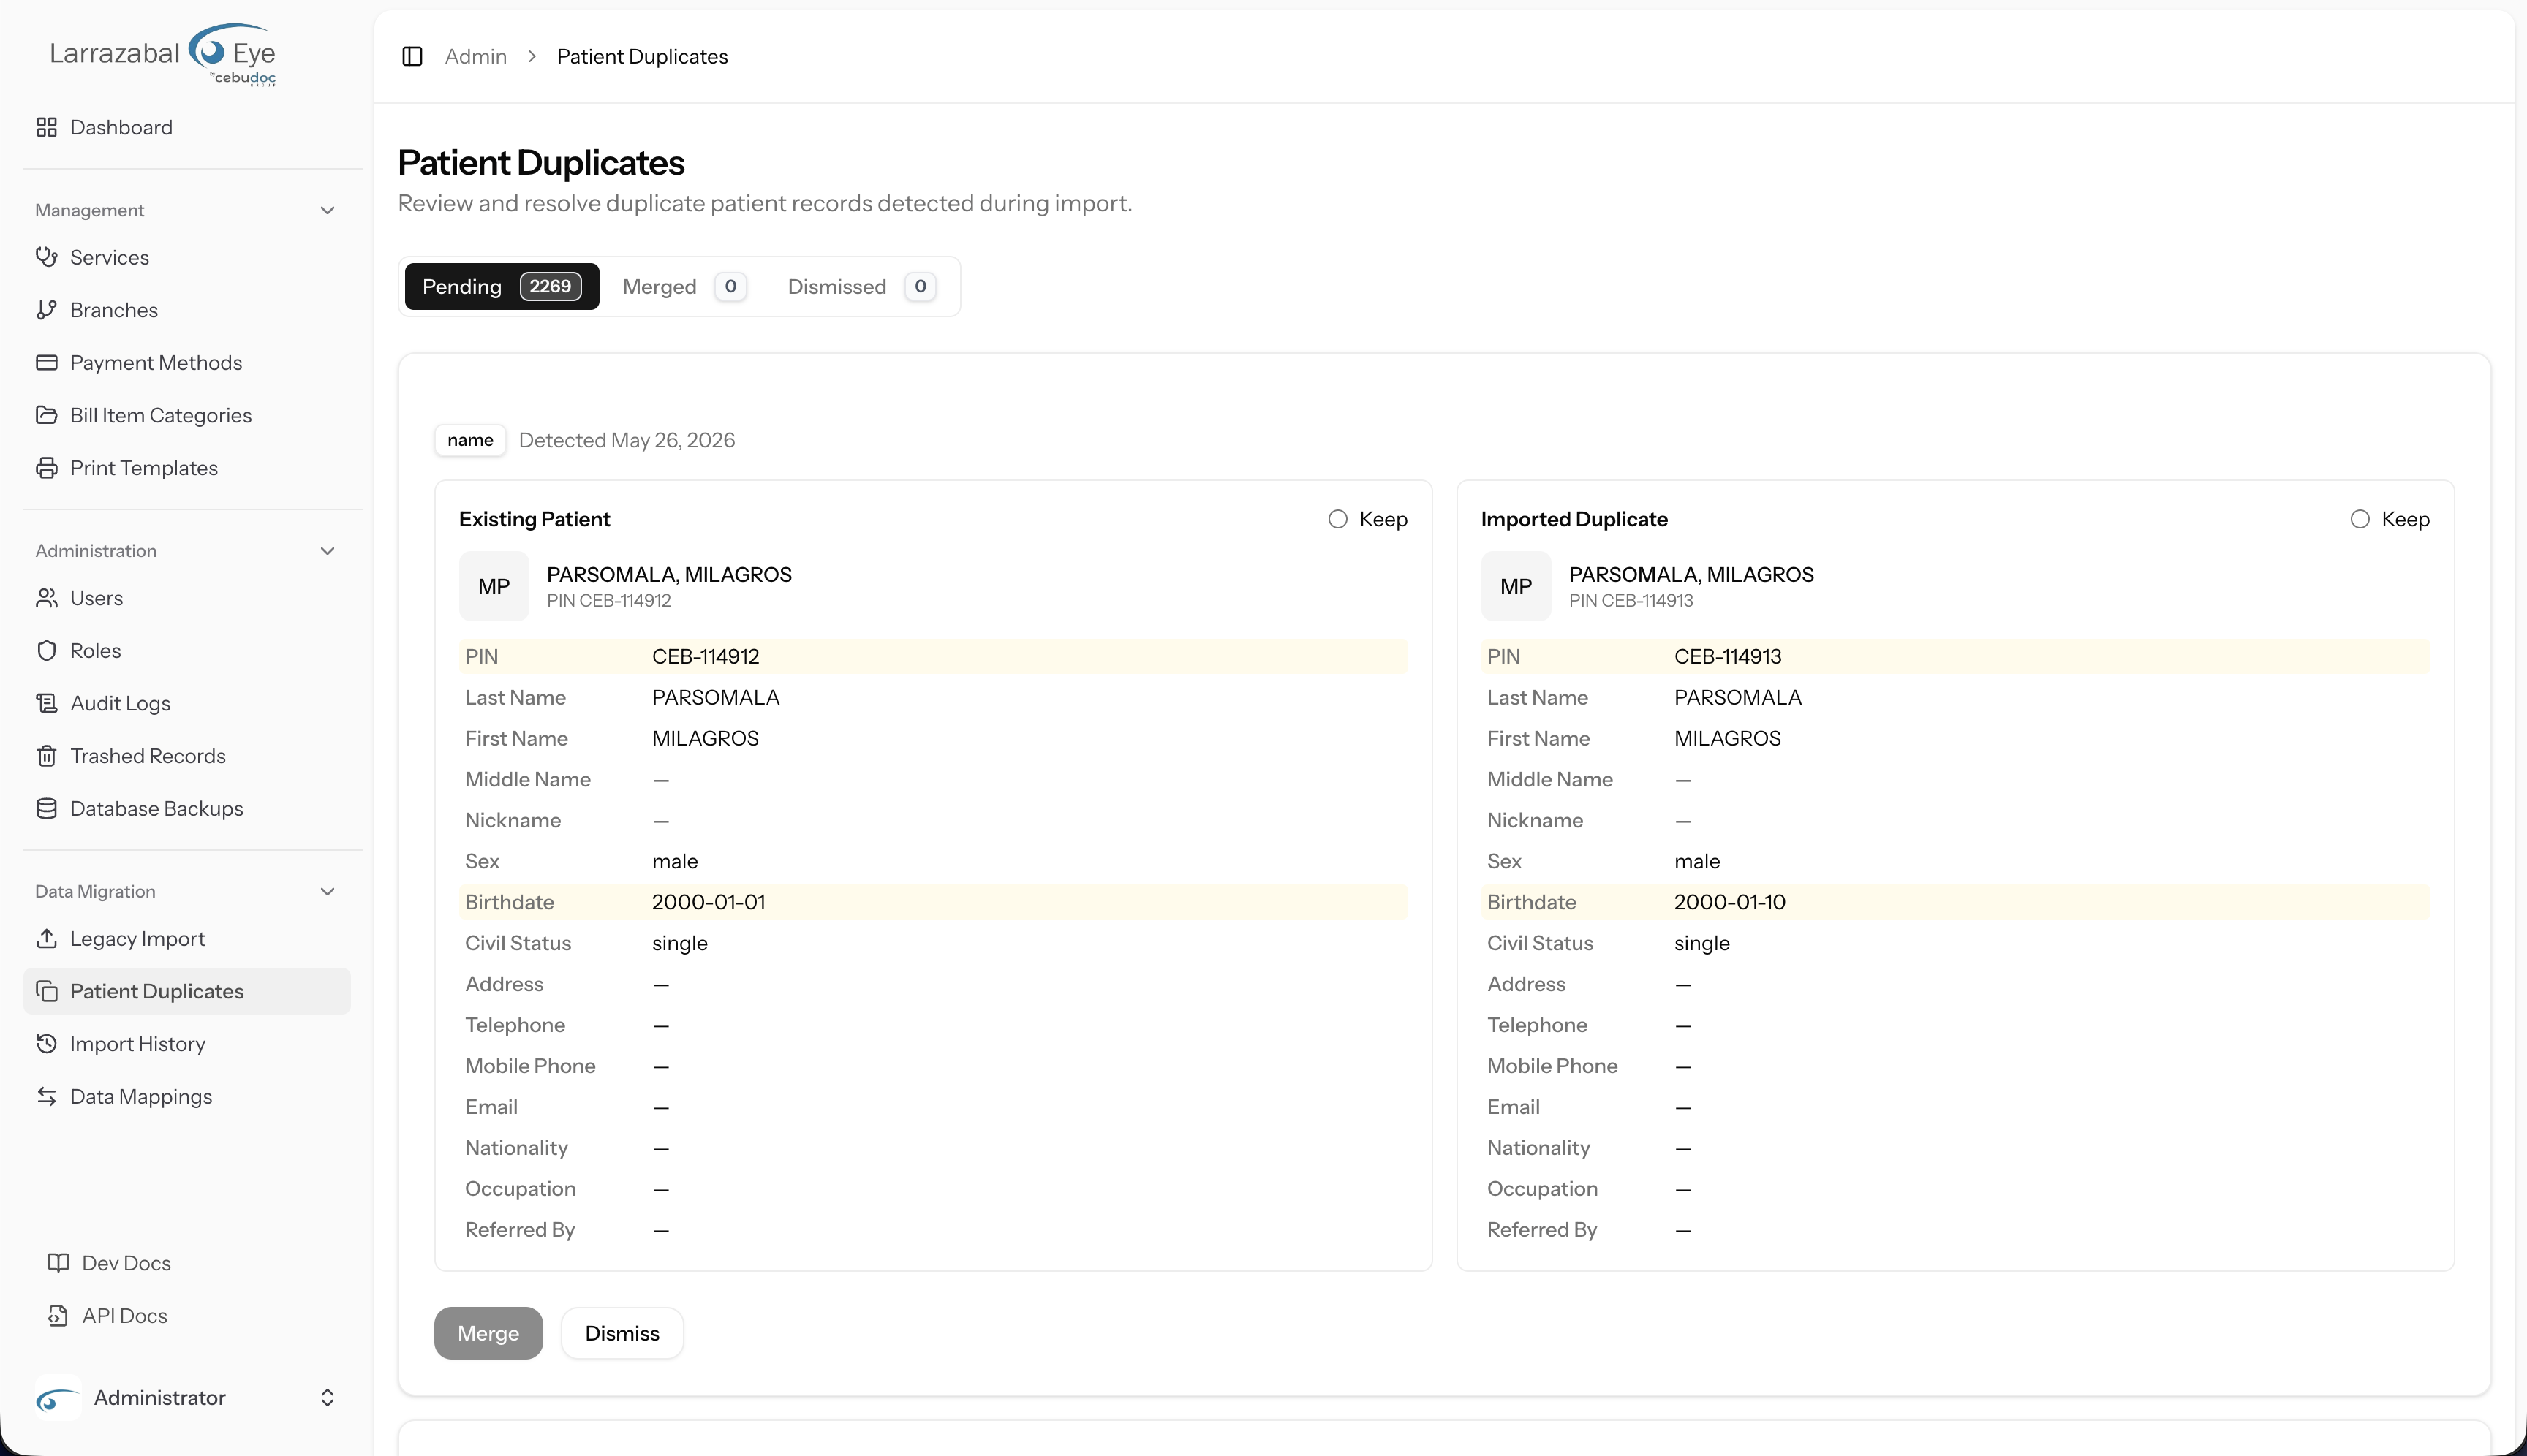This screenshot has width=2527, height=1456.
Task: Click the Roles shield icon
Action: pyautogui.click(x=46, y=651)
